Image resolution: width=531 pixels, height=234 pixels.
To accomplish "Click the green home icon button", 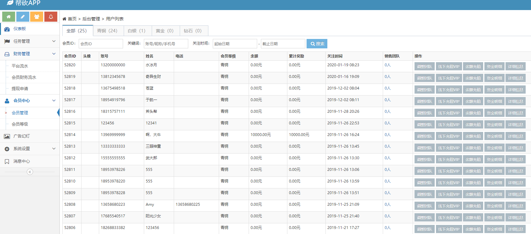I will point(8,17).
